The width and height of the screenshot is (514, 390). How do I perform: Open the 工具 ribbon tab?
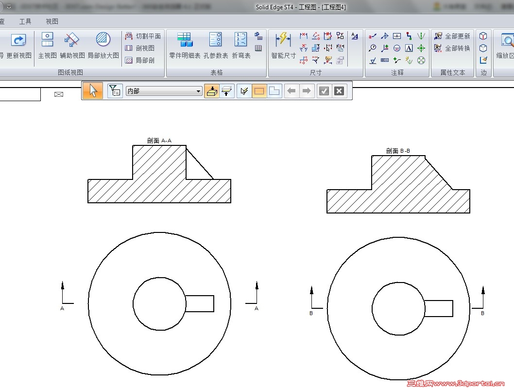25,22
